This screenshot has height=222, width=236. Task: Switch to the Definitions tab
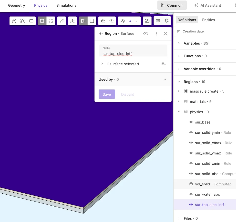click(187, 20)
